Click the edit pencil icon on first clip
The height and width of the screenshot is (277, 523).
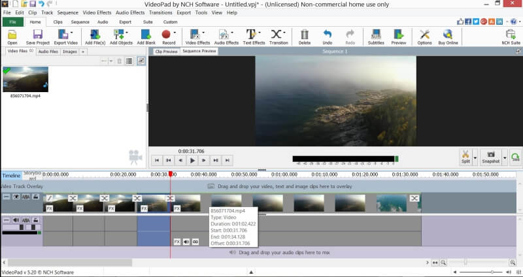(50, 198)
